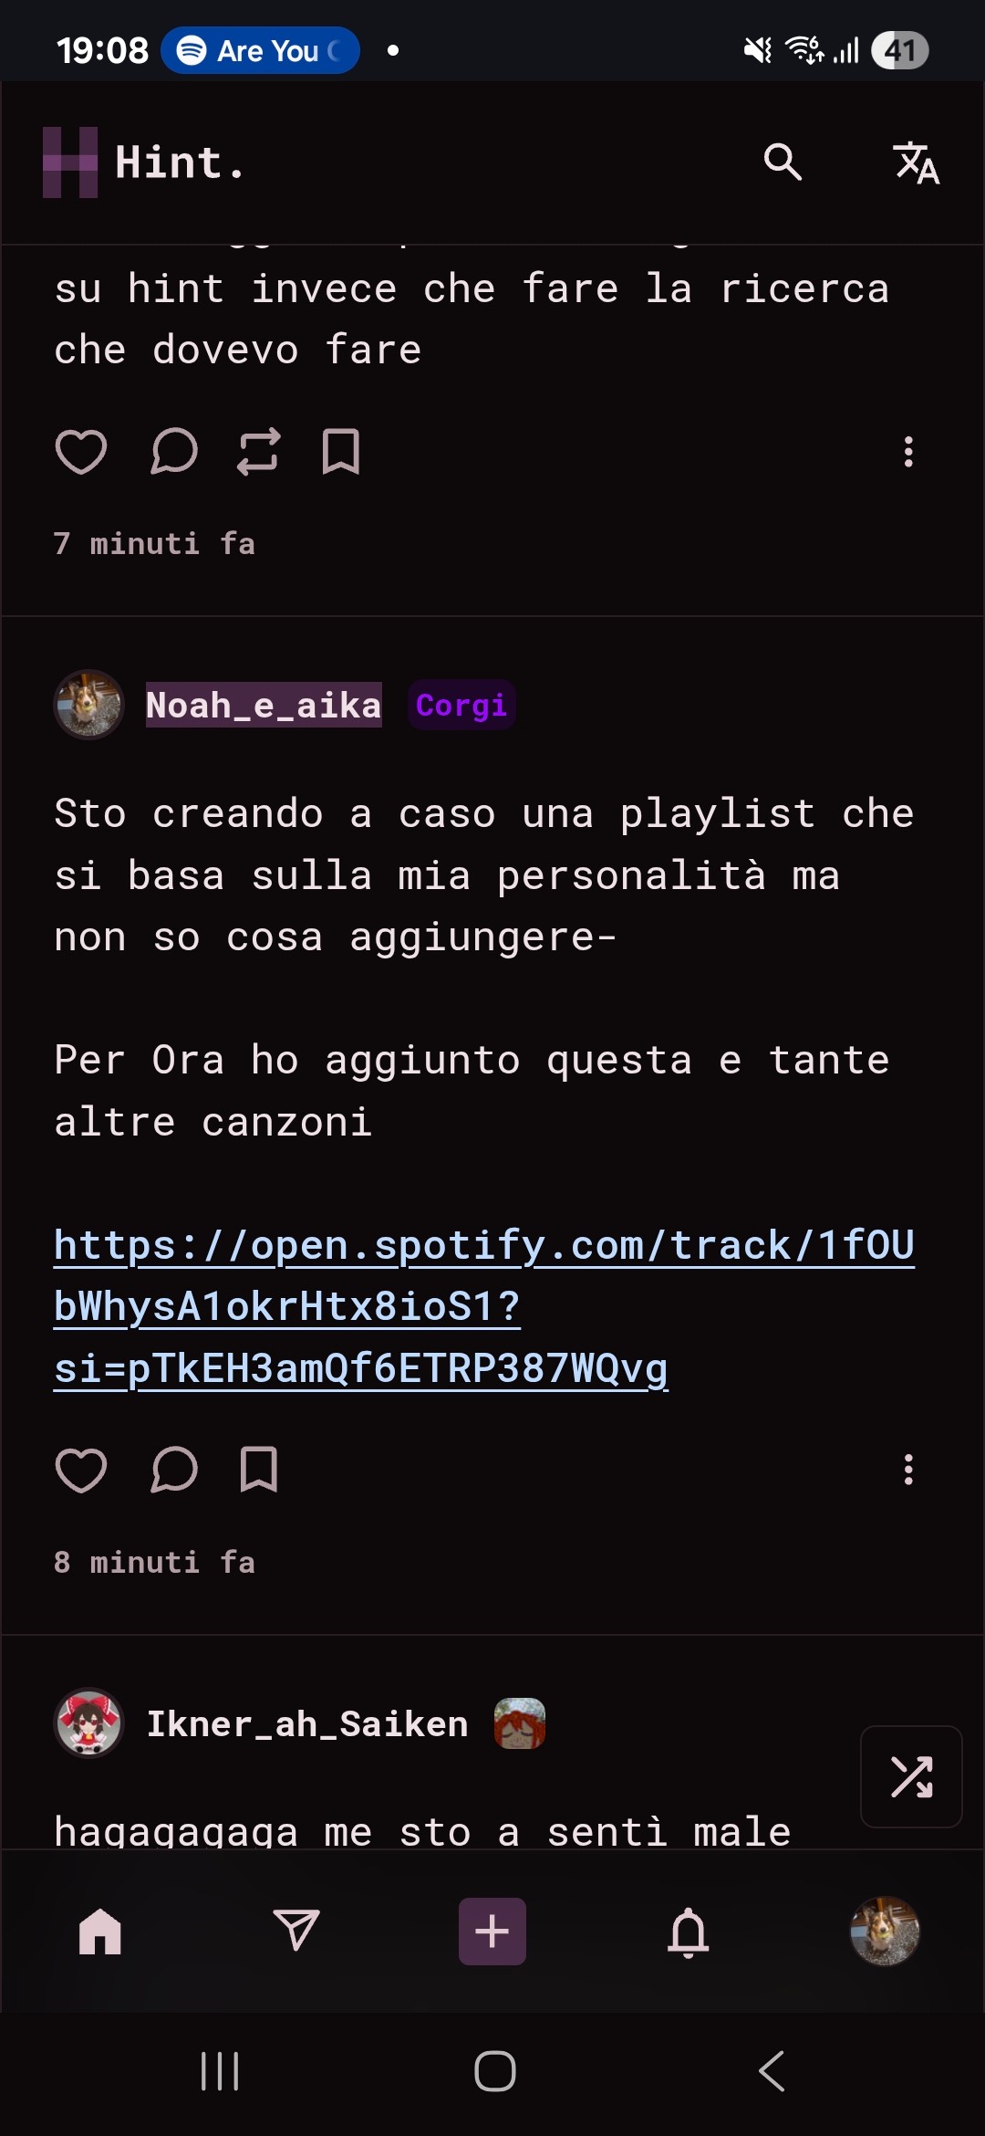Go to the Home tab
This screenshot has width=985, height=2136.
coord(100,1932)
